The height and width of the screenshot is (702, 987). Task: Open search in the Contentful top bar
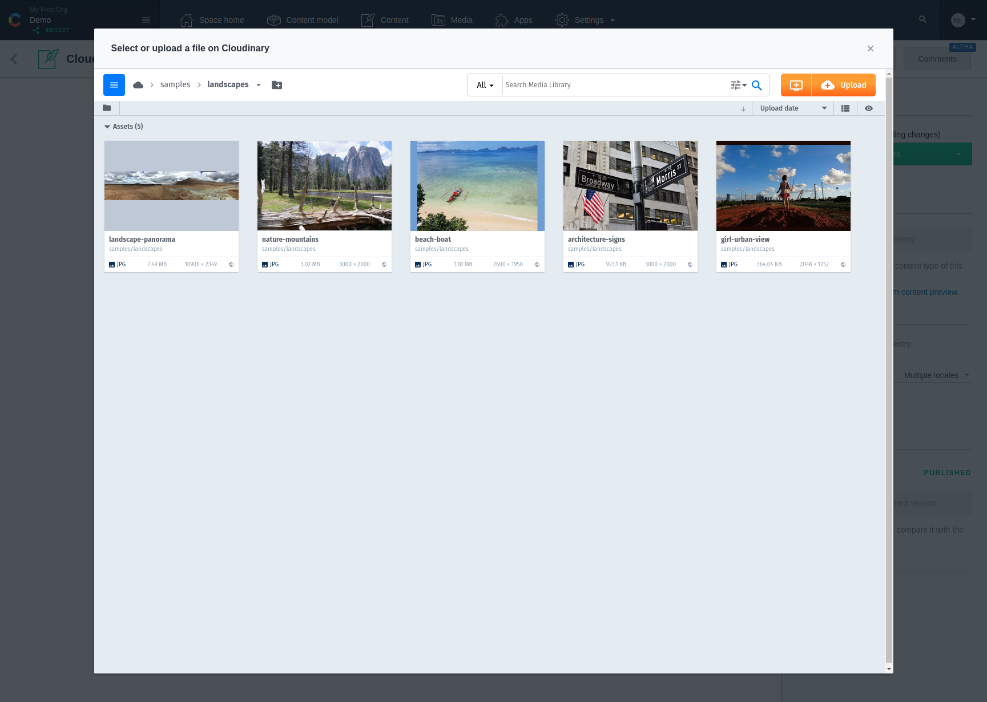(922, 19)
